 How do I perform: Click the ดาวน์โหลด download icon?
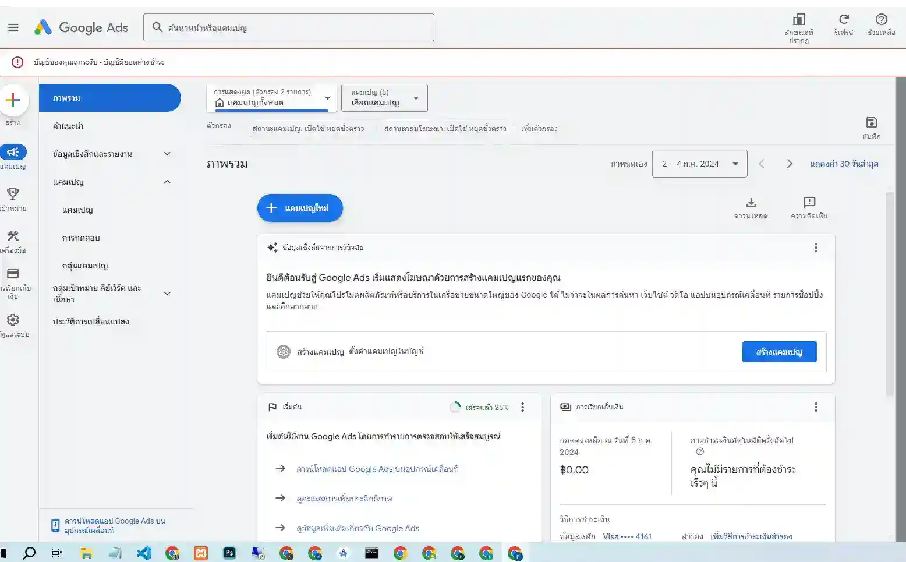751,203
